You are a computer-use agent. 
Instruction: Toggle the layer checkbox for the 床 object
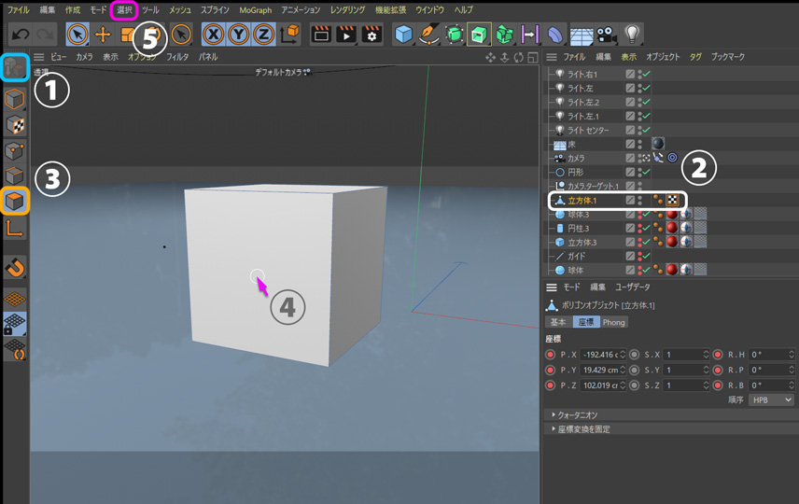tap(630, 145)
